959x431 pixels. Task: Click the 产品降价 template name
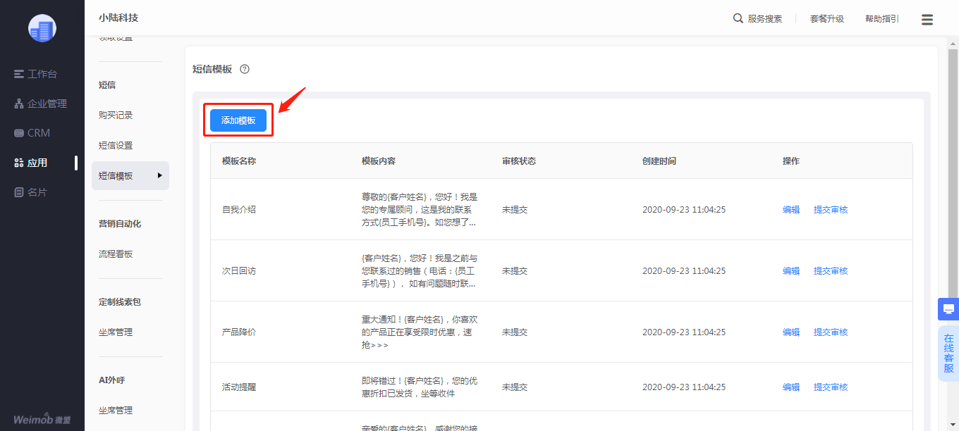(239, 332)
